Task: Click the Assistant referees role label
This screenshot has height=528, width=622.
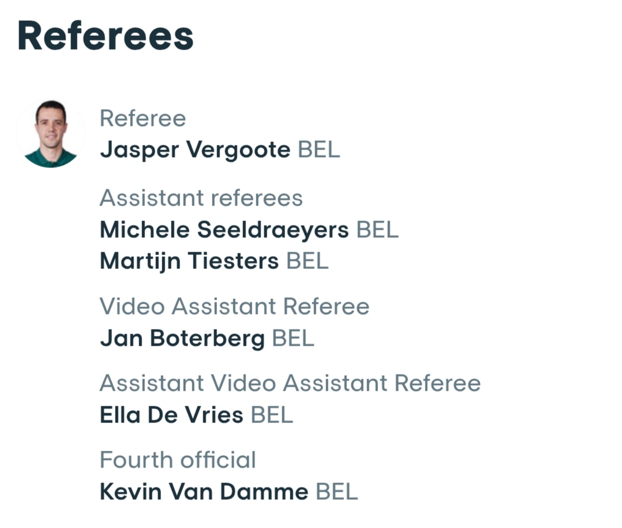Action: pos(201,199)
